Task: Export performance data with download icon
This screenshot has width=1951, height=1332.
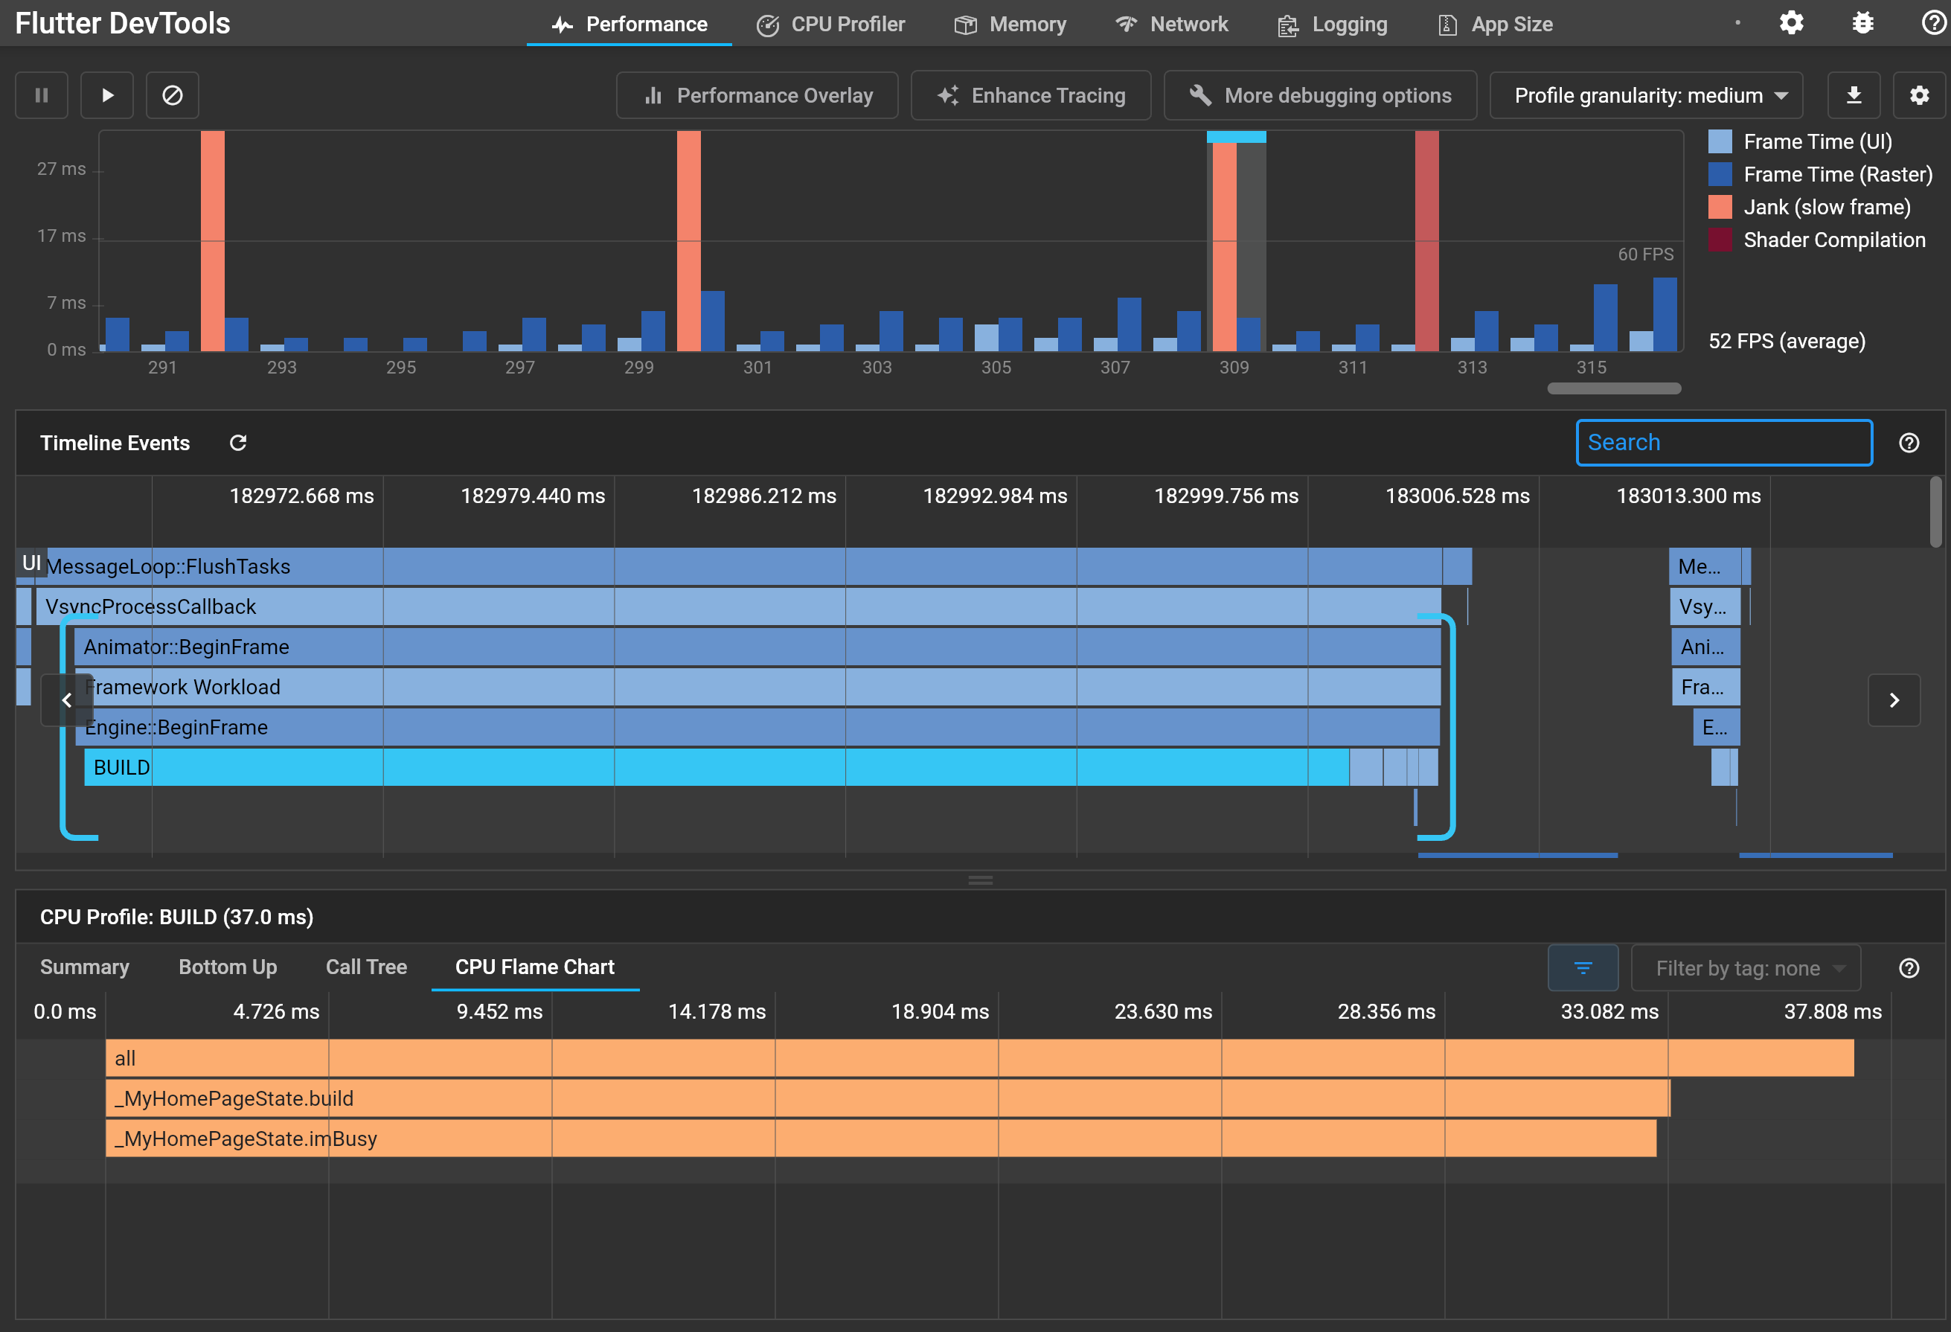Action: (1854, 96)
